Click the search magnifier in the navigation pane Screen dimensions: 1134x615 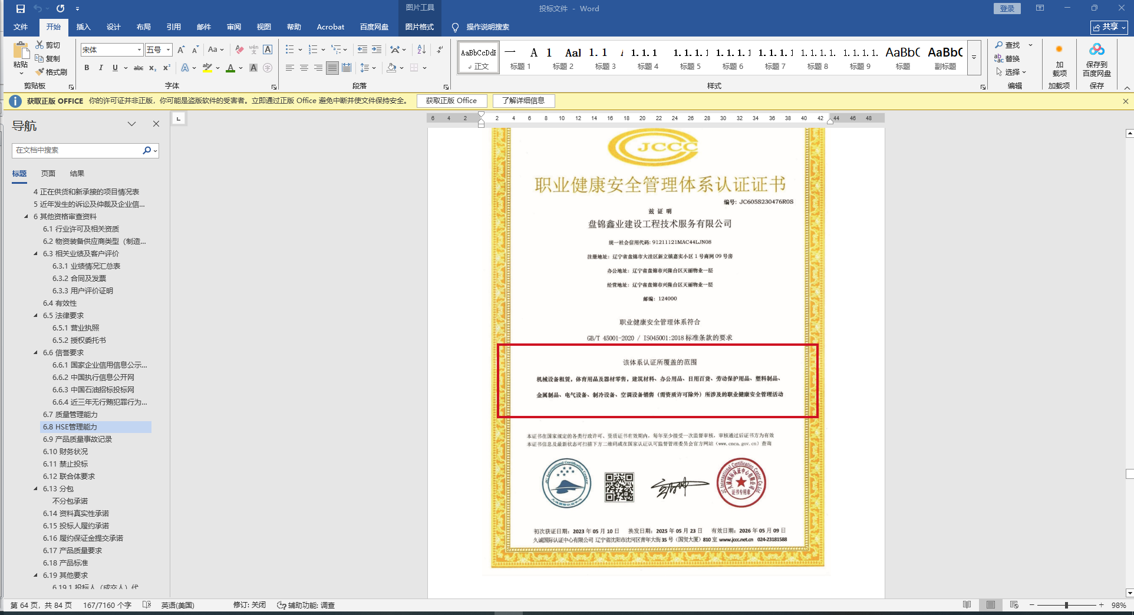[x=147, y=150]
